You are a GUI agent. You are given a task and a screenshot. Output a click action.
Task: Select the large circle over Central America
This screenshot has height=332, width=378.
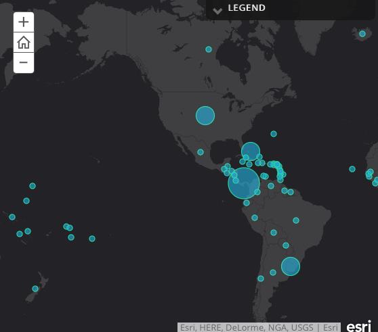pos(244,183)
